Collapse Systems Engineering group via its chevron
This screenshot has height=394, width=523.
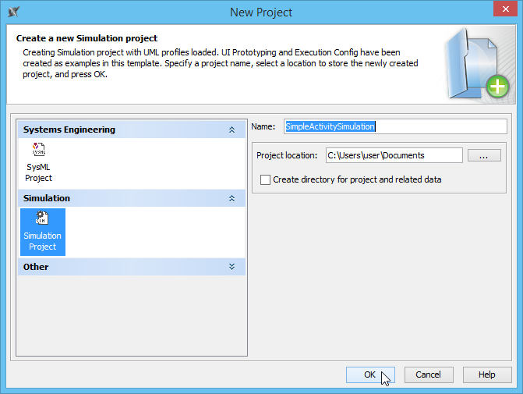point(231,130)
